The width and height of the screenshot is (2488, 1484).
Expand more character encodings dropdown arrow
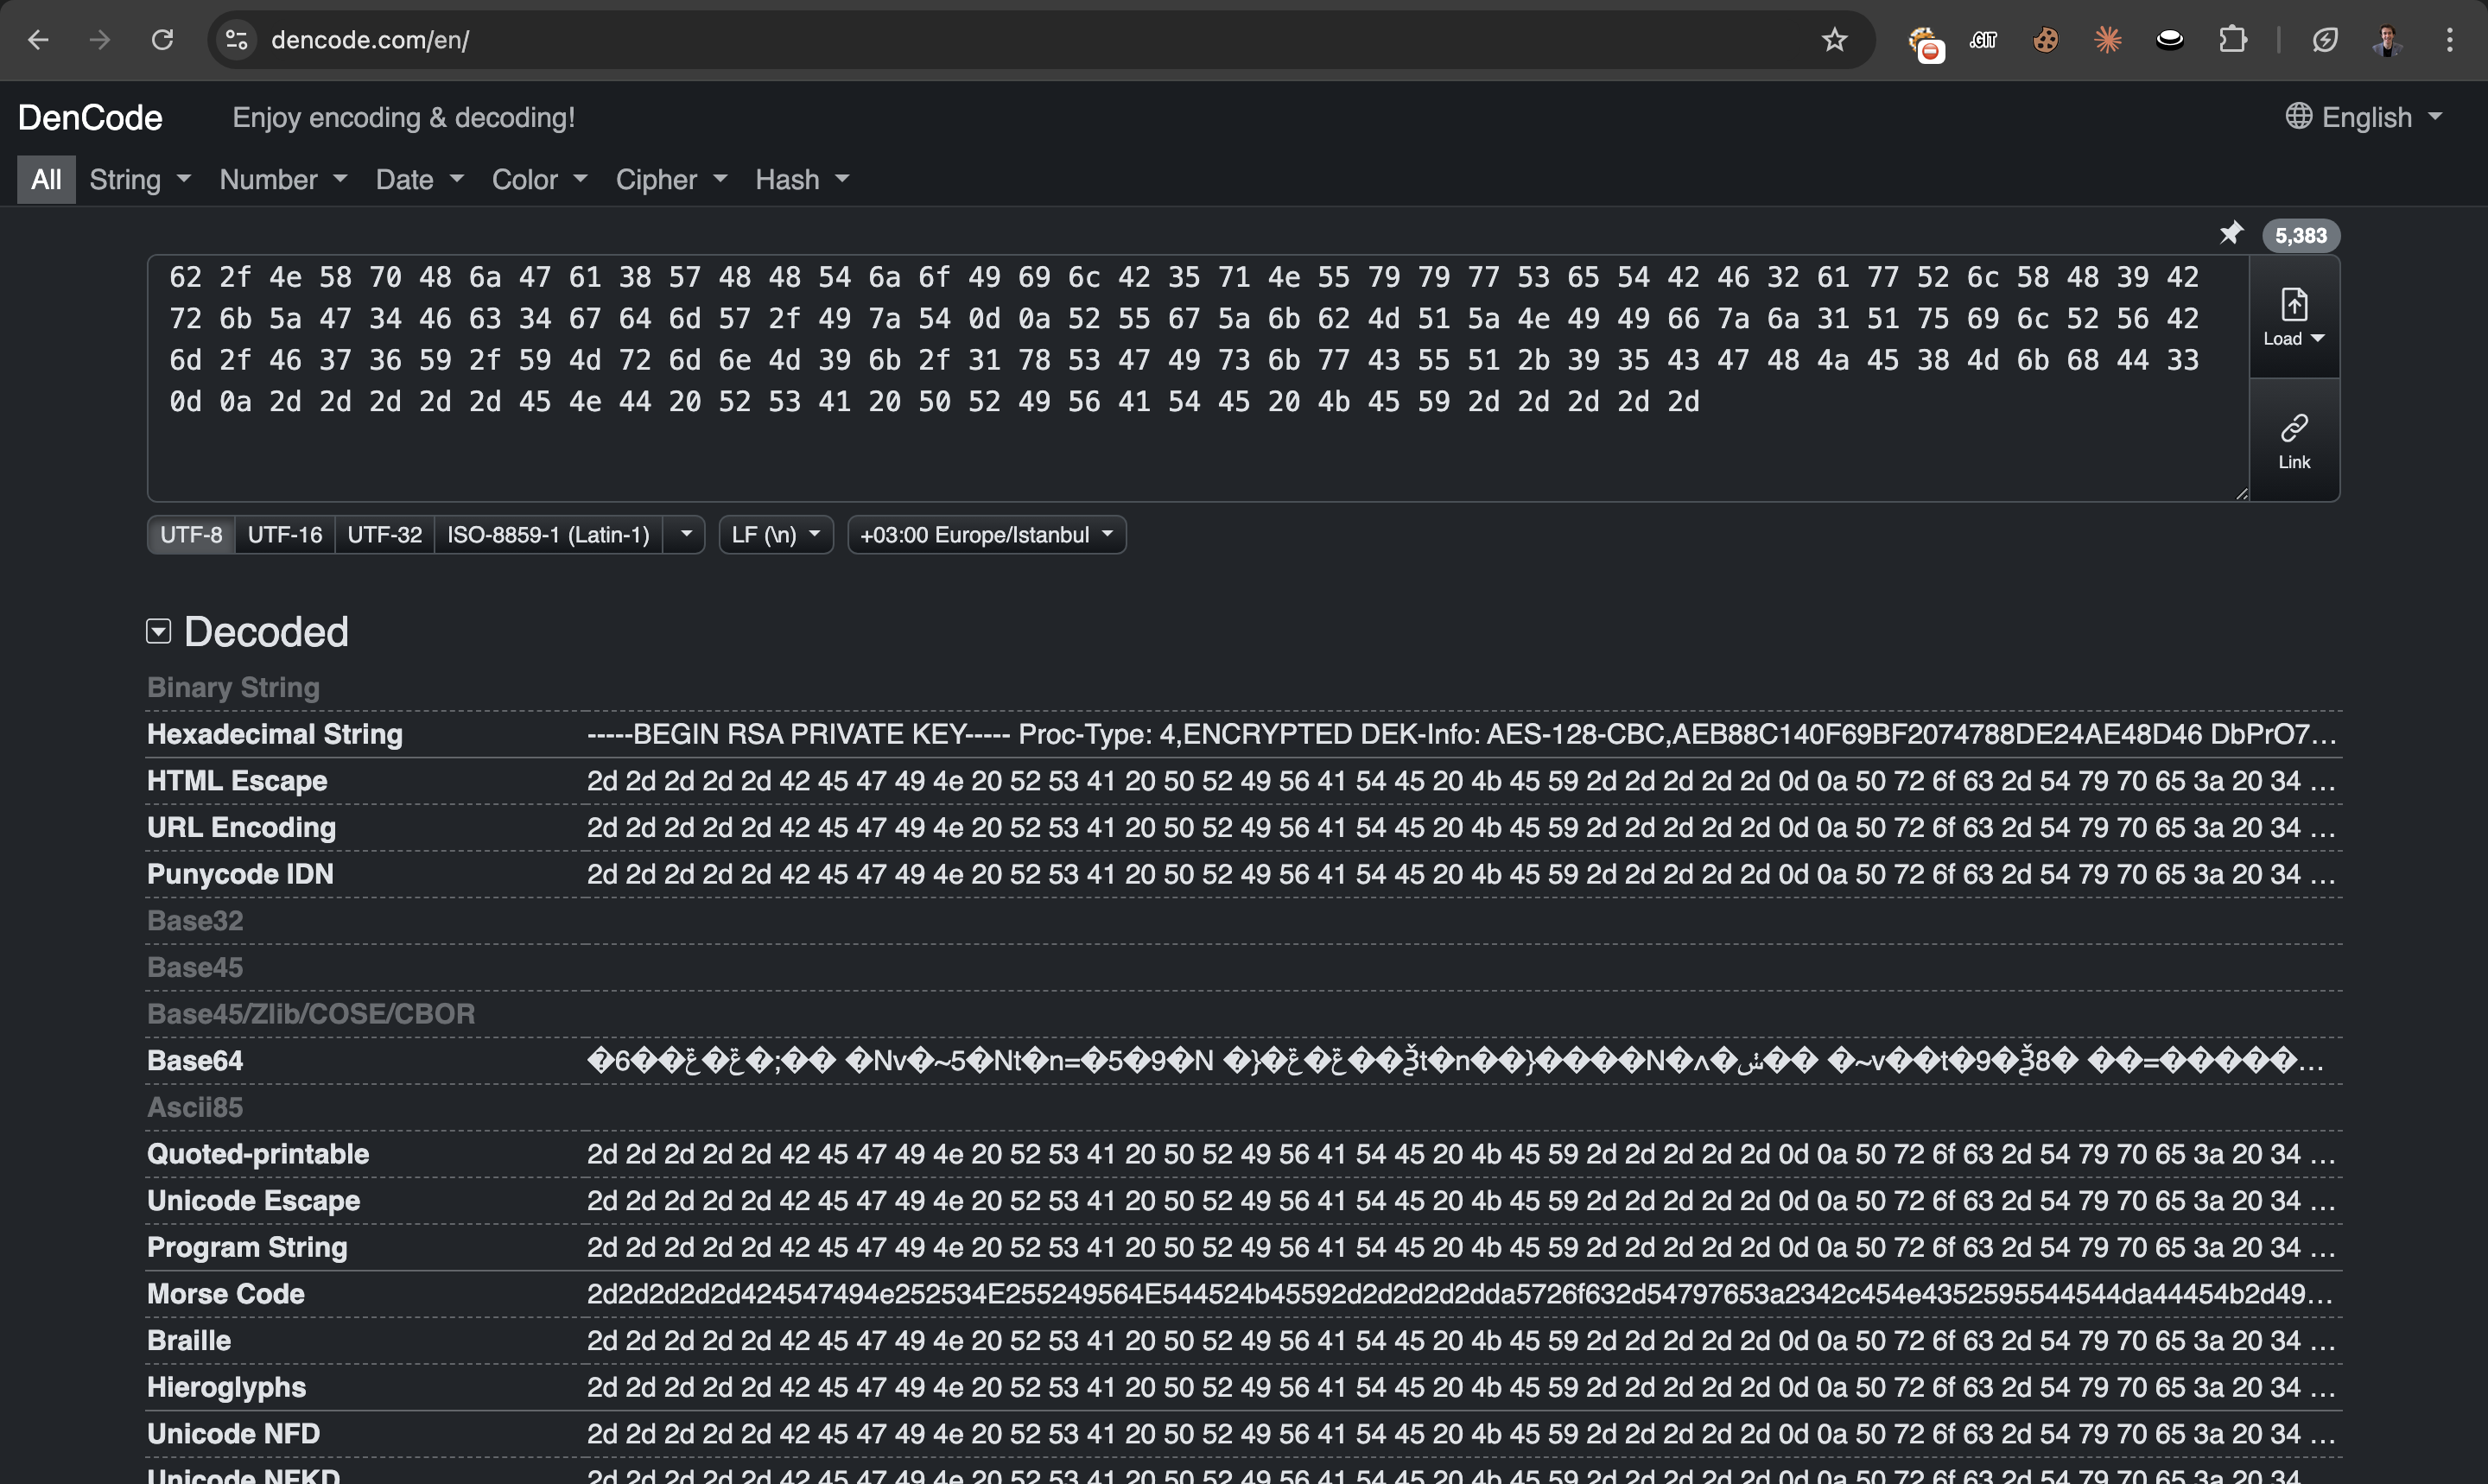pos(686,535)
